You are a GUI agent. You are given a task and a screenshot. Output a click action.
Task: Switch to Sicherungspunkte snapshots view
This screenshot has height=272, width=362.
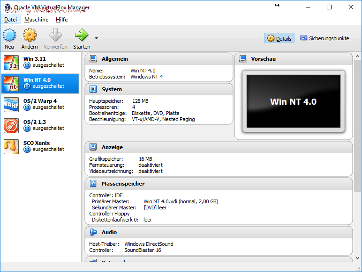(x=324, y=38)
